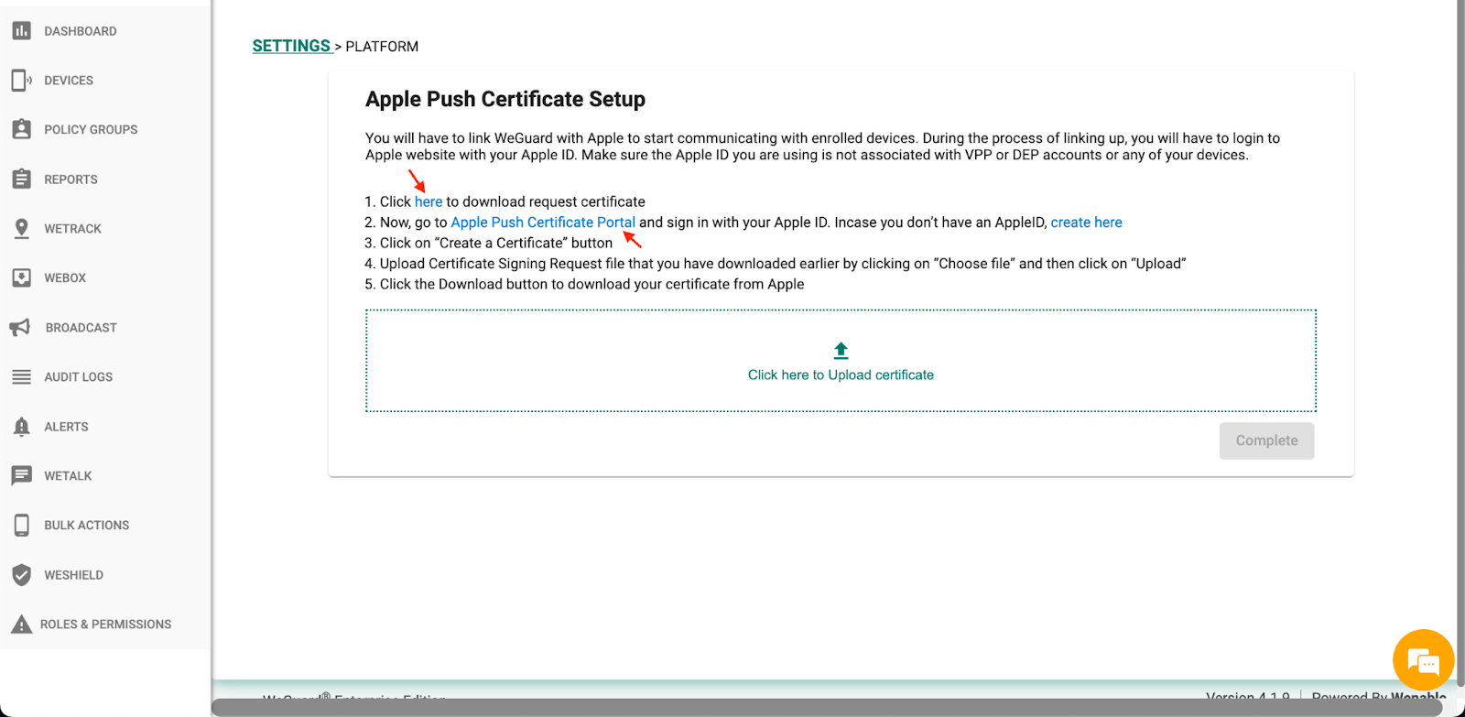Click the Roles & Permissions warning icon
Image resolution: width=1465 pixels, height=717 pixels.
(x=22, y=625)
